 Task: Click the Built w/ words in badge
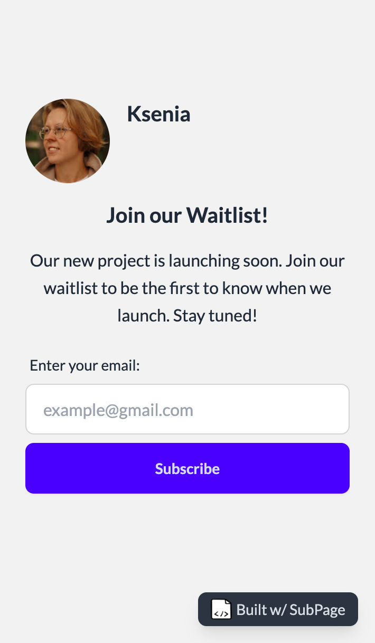(x=261, y=610)
